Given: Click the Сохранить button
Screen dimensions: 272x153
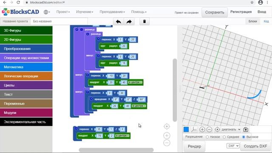Looking at the screenshot, I should [215, 12].
